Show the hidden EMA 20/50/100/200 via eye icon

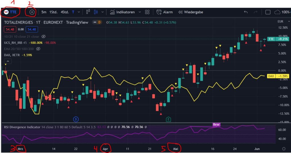[x=38, y=49]
